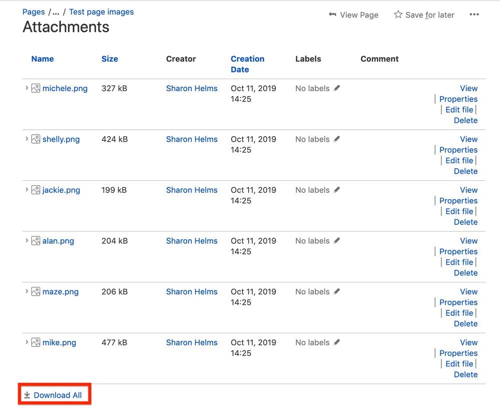The width and height of the screenshot is (500, 410).
Task: Open shelly.png file link
Action: [61, 139]
